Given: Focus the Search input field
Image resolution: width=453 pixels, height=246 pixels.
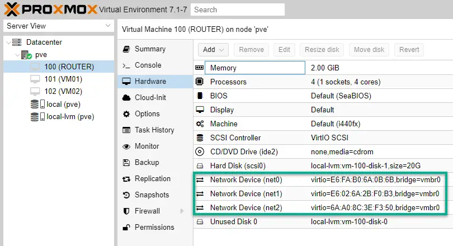Looking at the screenshot, I should 238,10.
